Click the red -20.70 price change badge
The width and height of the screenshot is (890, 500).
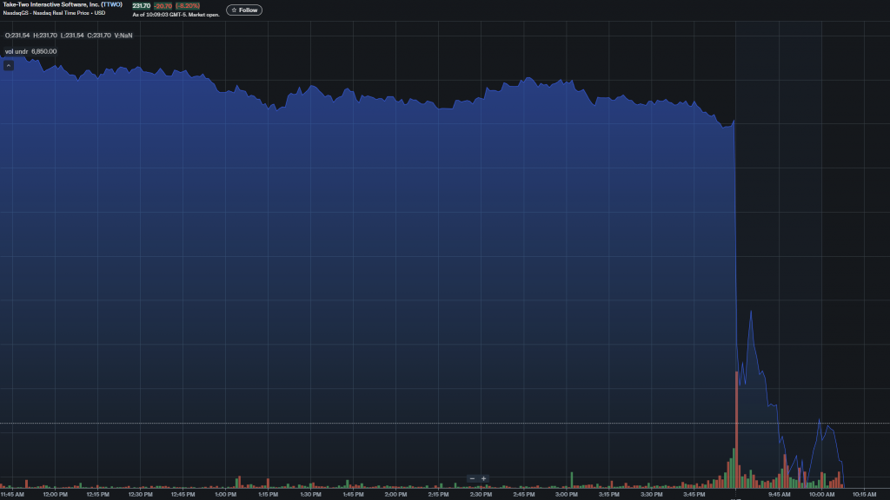(163, 6)
